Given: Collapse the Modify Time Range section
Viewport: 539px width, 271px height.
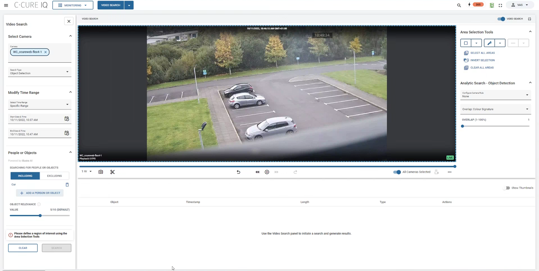Looking at the screenshot, I should (x=70, y=92).
